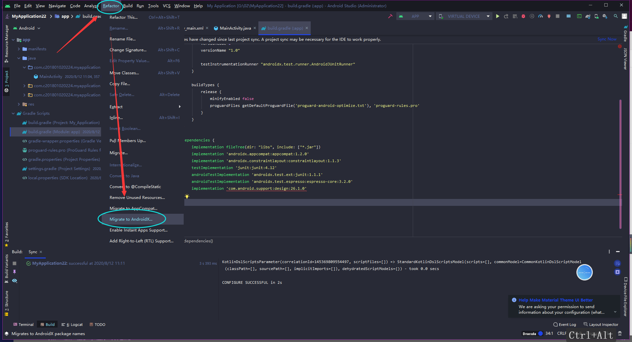Open the Event Log button

565,325
